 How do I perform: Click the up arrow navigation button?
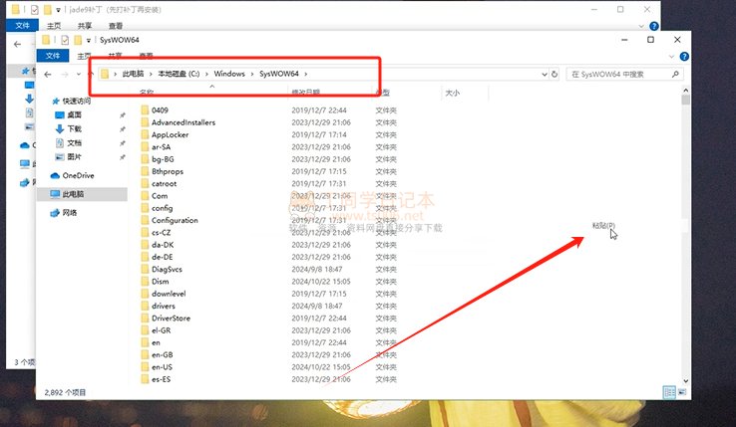point(90,74)
